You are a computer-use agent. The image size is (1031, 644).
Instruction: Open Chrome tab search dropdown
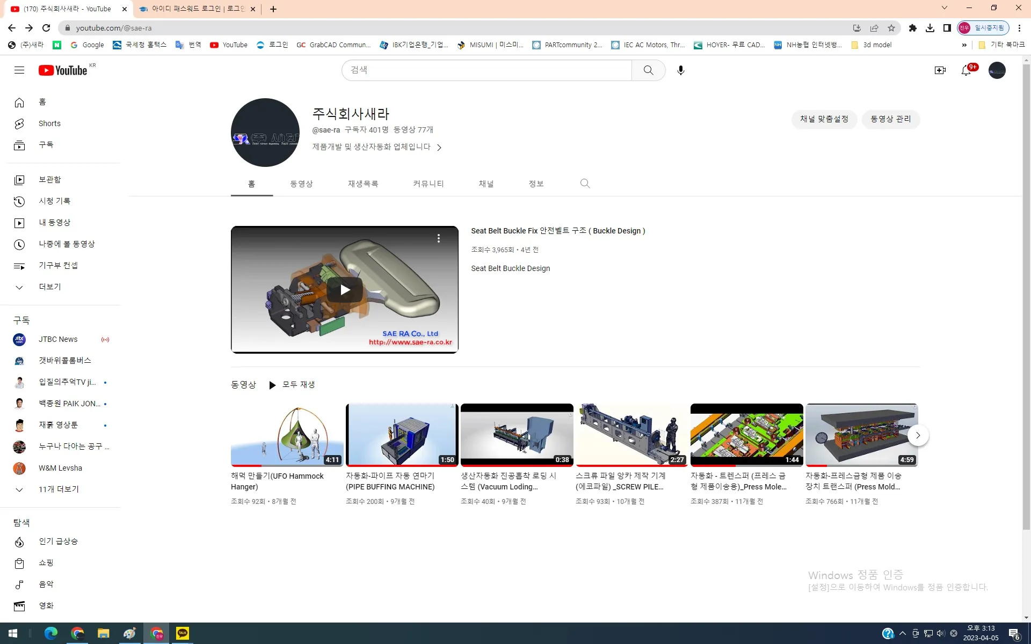(x=945, y=8)
